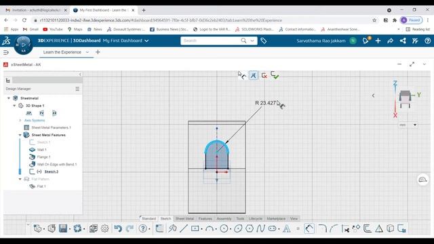Click the tag icon beside the search bar
The height and width of the screenshot is (244, 434).
[x=264, y=41]
